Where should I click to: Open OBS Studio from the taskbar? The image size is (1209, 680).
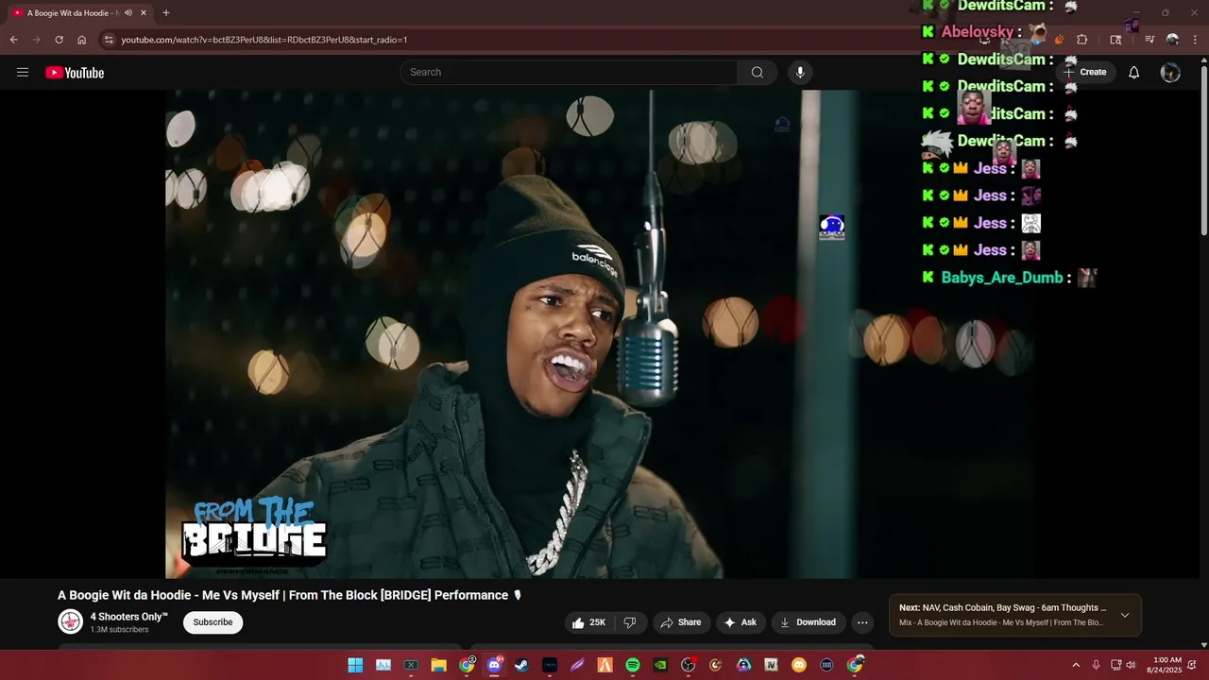(689, 665)
